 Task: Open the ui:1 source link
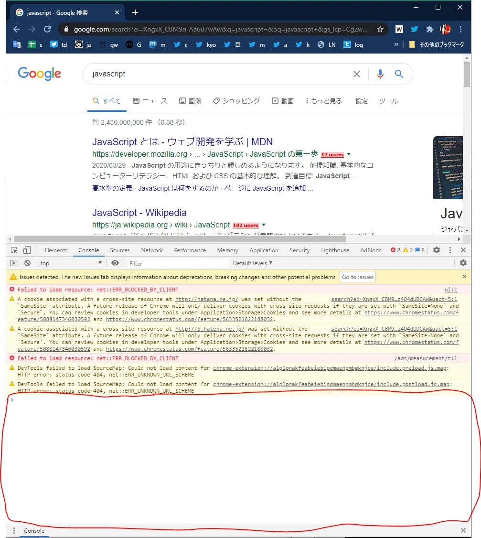[x=451, y=290]
